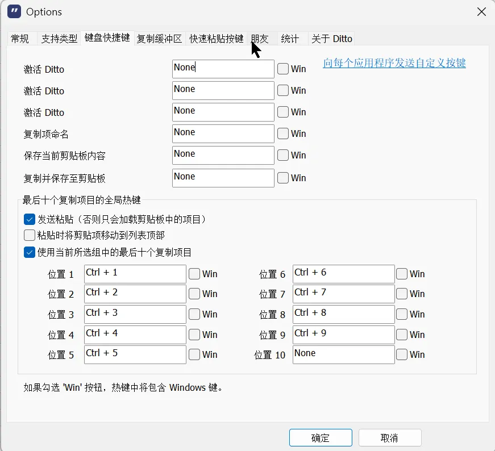The image size is (495, 451).
Task: Open the 支持类型 tab
Action: pyautogui.click(x=59, y=39)
